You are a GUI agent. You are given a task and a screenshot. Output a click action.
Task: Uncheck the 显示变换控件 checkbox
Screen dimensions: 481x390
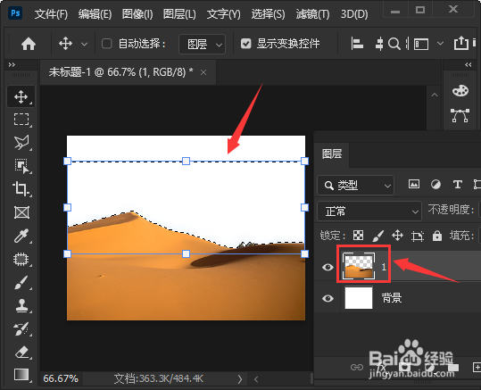coord(245,44)
